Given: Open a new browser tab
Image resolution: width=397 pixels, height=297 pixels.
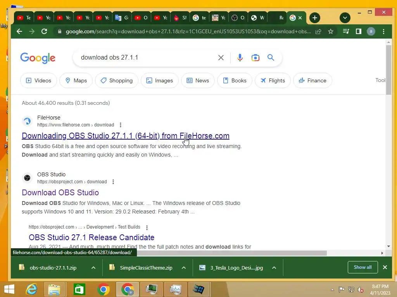Looking at the screenshot, I should [x=315, y=18].
